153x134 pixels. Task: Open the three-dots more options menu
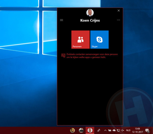119,20
